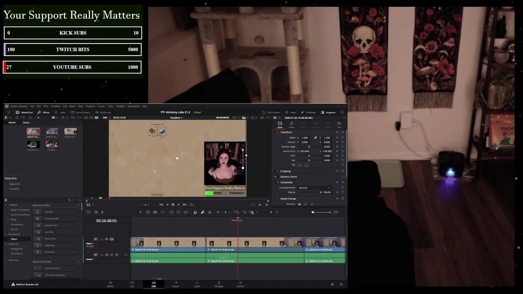This screenshot has height=294, width=523.
Task: Toggle the Cropping section enable switch
Action: (x=277, y=171)
